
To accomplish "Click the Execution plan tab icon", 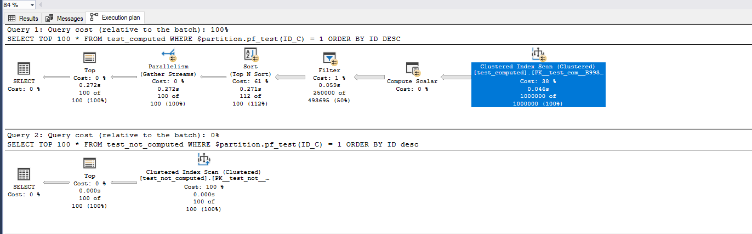I will [x=95, y=17].
